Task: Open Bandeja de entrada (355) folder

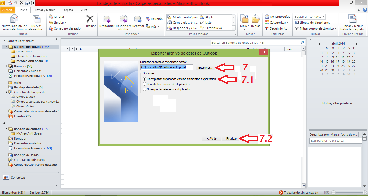Action: click(28, 129)
